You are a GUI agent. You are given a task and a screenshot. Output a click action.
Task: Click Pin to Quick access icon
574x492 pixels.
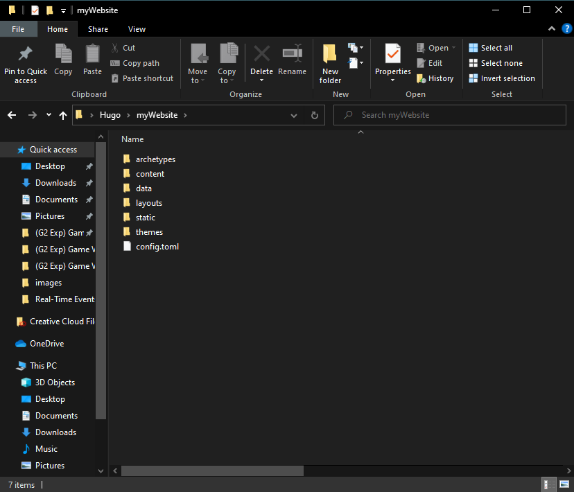(25, 54)
